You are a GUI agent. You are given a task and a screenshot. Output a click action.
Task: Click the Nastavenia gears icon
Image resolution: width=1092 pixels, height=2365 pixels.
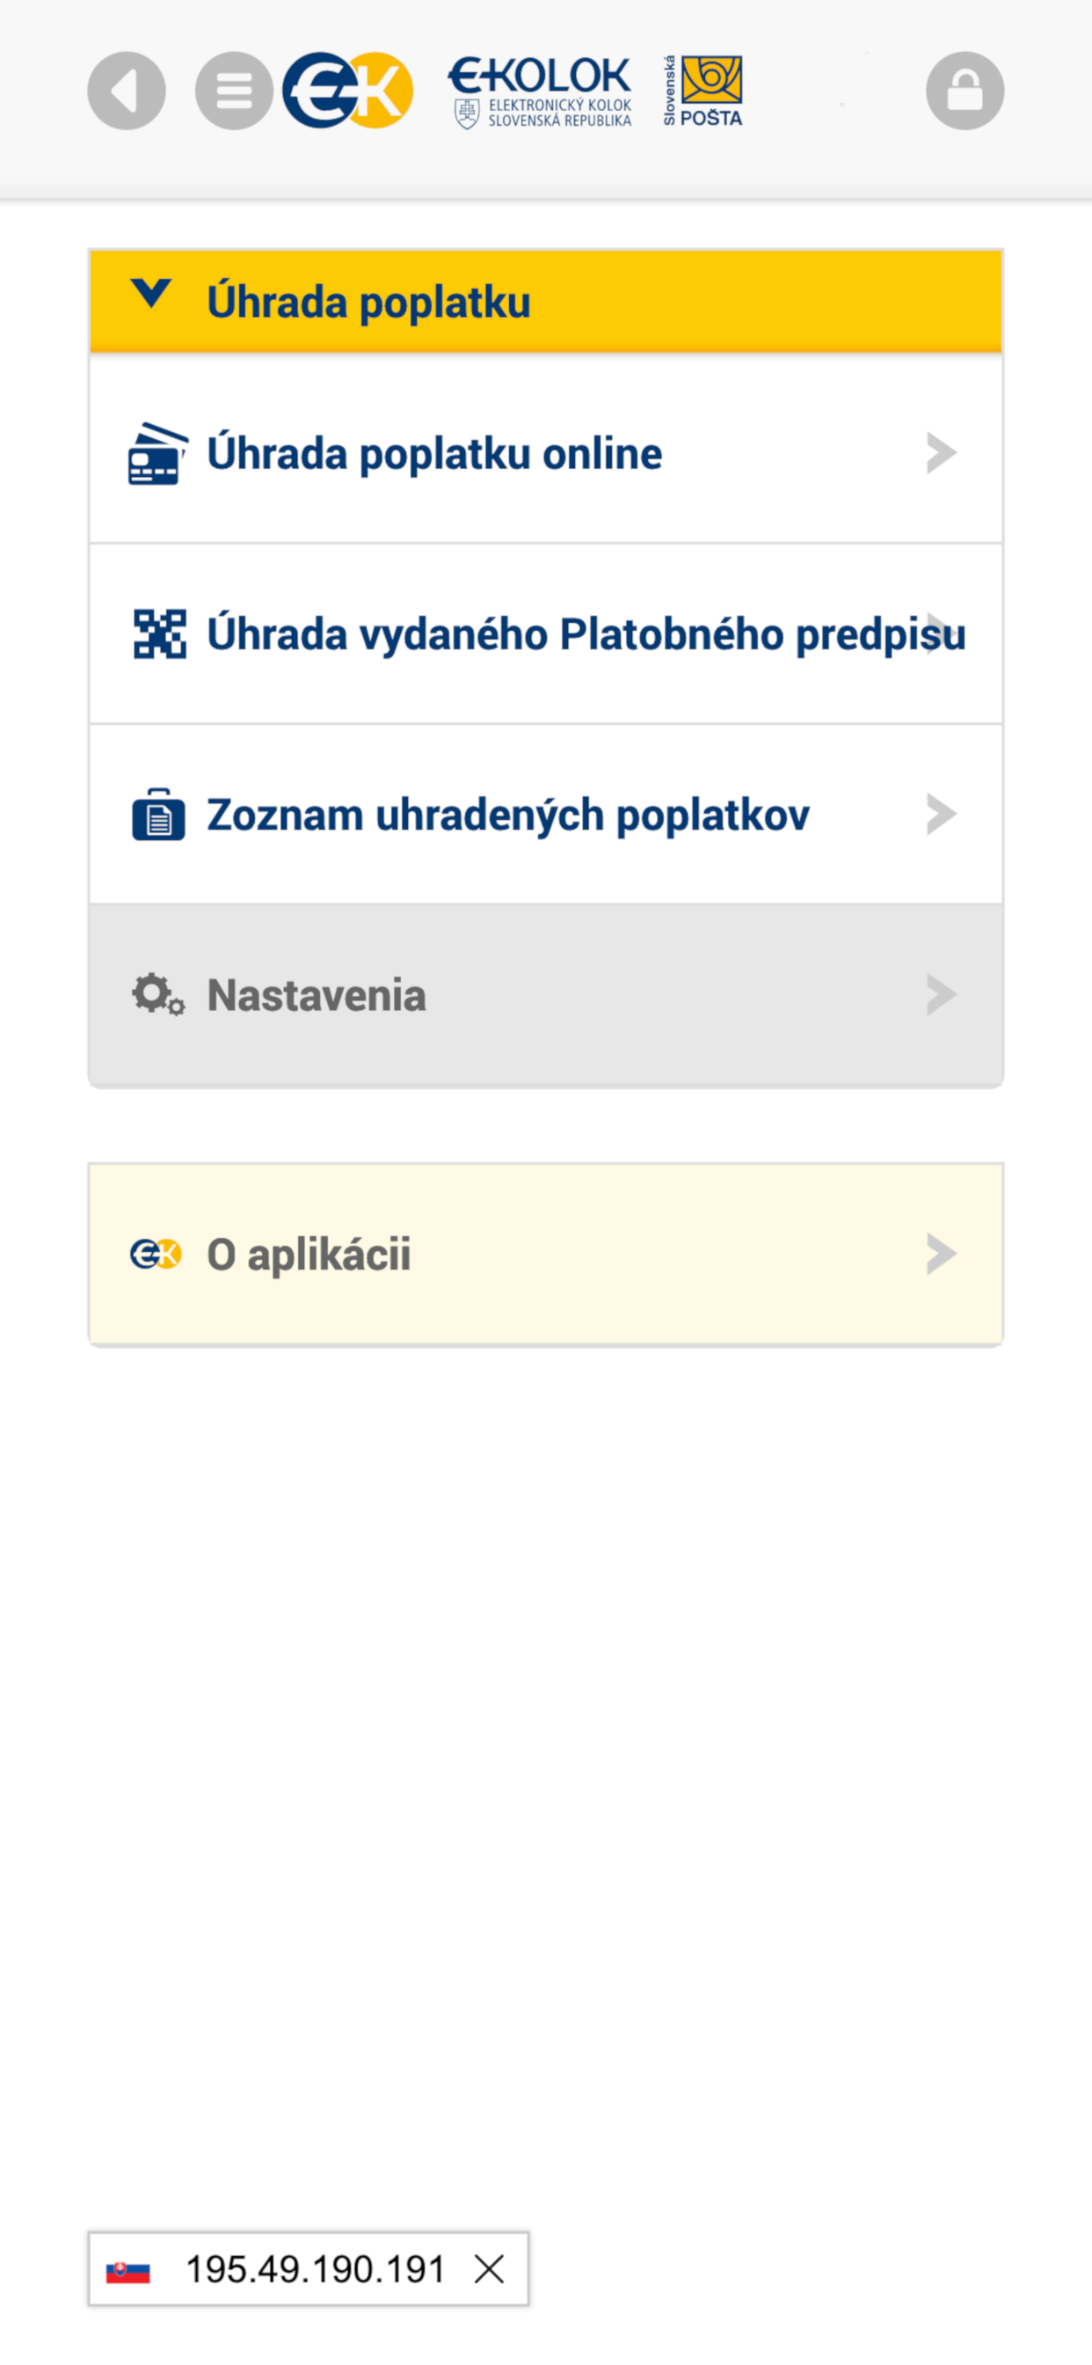[x=158, y=995]
